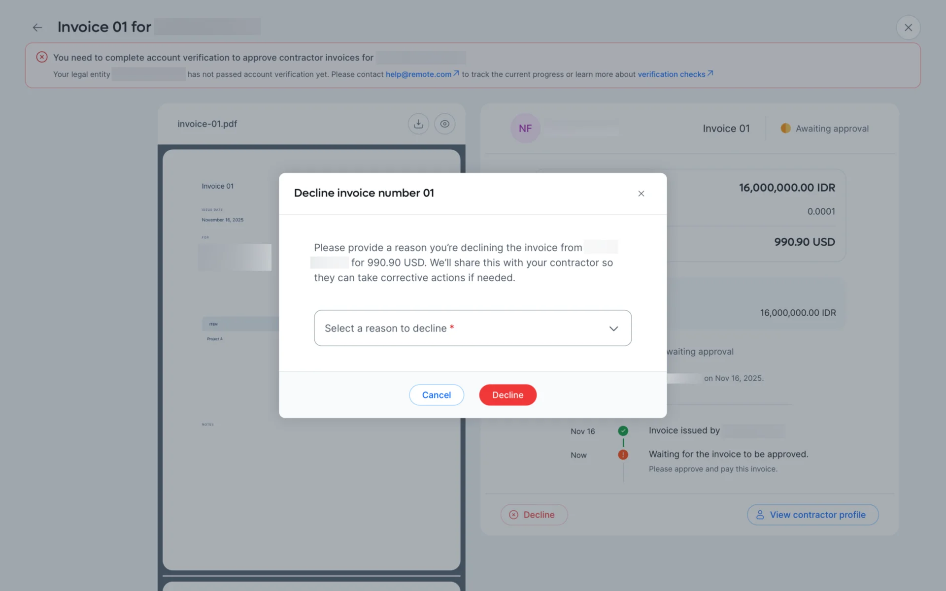The width and height of the screenshot is (946, 591).
Task: Open the verification checks link
Action: coord(671,74)
